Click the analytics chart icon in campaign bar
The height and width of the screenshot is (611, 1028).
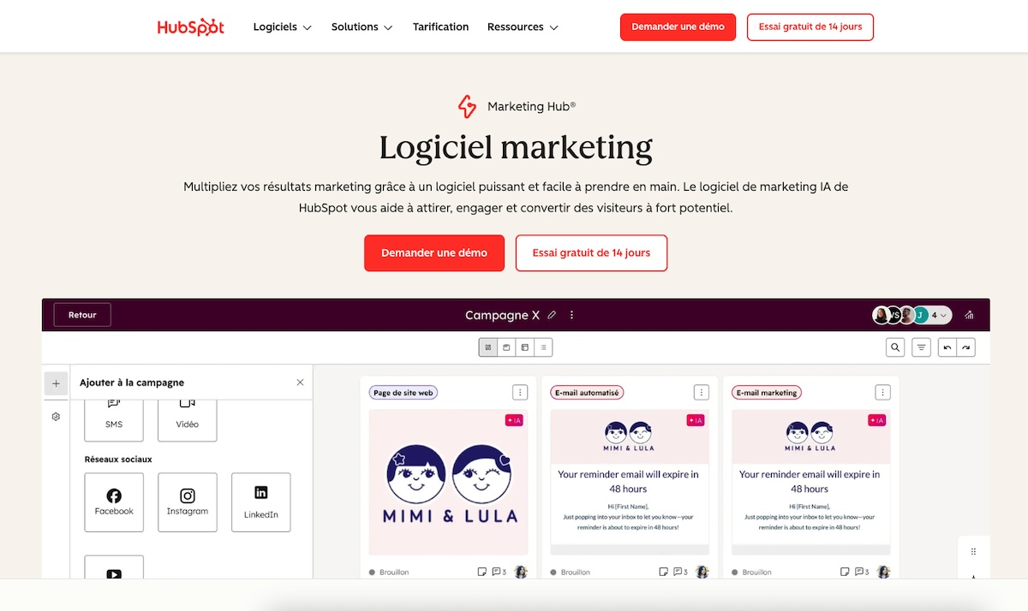[x=969, y=315]
